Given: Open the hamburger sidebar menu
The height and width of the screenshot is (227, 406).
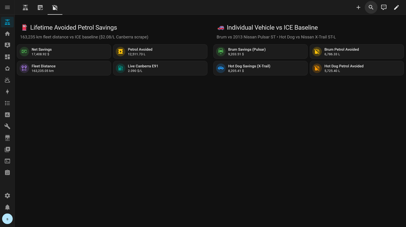Looking at the screenshot, I should [x=7, y=7].
